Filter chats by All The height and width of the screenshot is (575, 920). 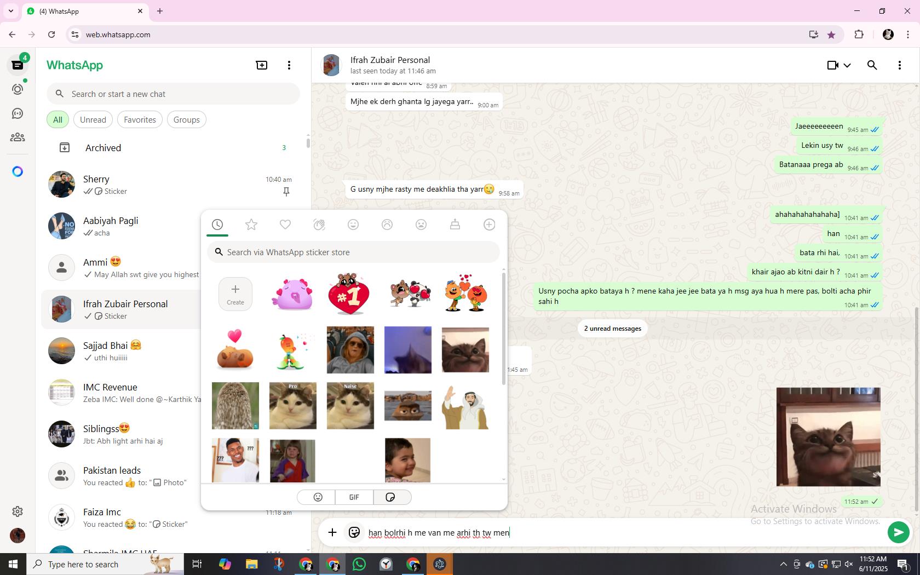(58, 120)
